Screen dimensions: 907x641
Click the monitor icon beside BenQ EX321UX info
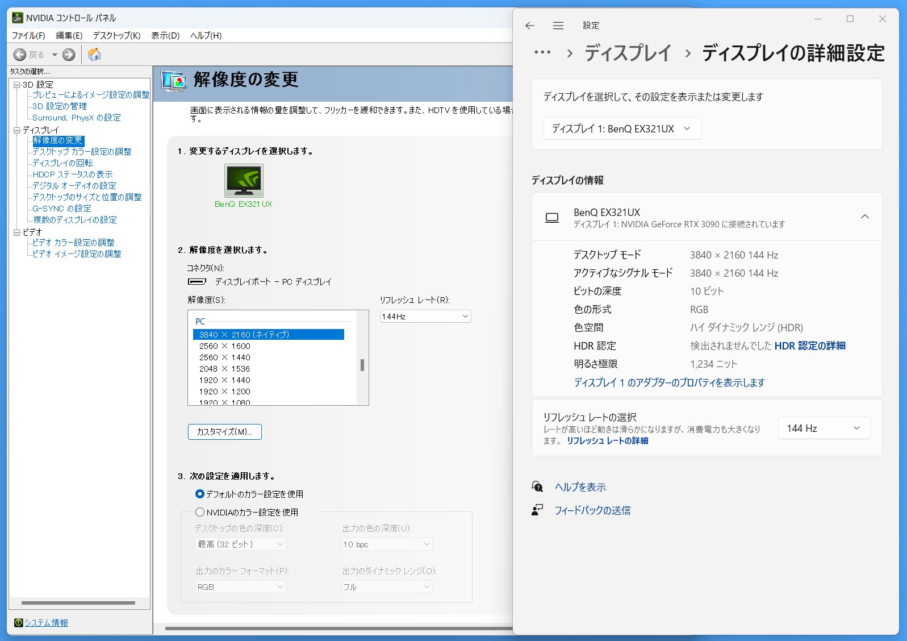552,218
